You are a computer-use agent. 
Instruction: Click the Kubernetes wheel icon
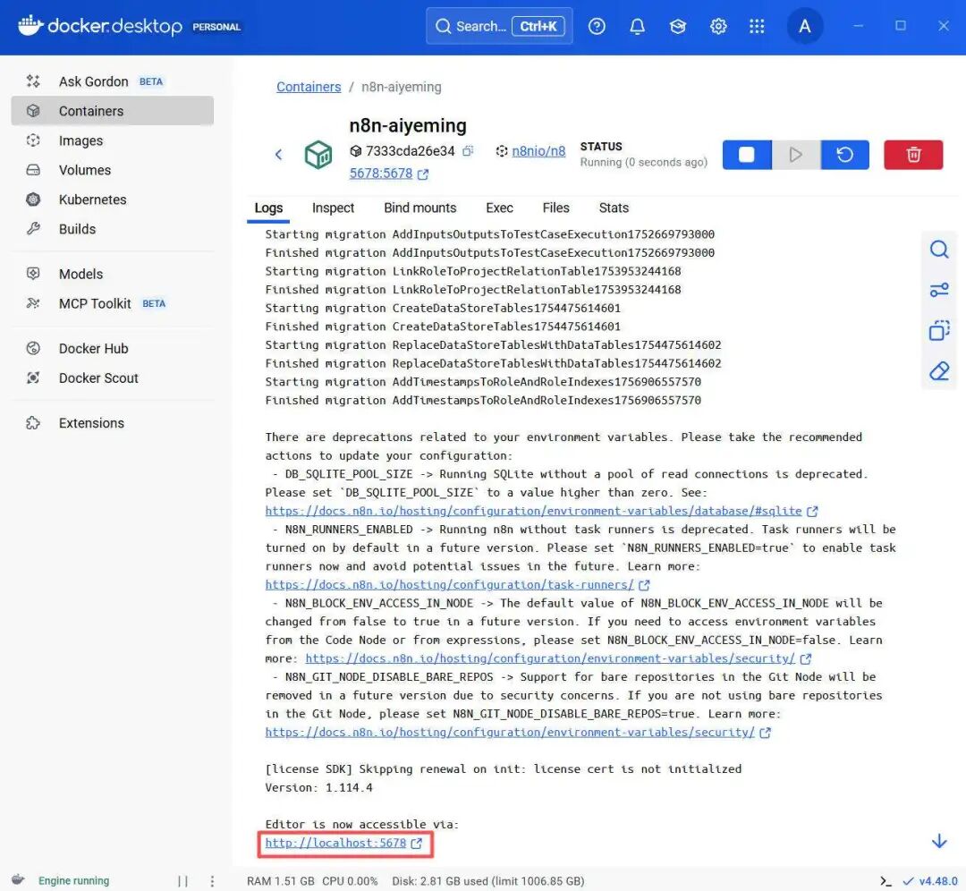coord(33,199)
